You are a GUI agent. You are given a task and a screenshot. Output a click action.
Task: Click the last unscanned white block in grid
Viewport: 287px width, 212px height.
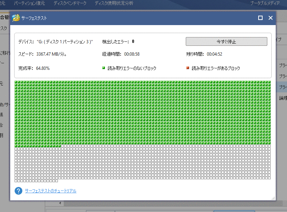(56, 181)
